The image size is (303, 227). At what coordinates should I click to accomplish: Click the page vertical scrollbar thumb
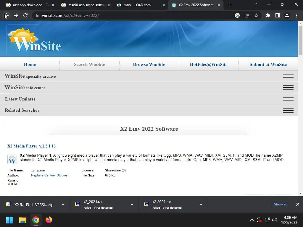(300, 40)
